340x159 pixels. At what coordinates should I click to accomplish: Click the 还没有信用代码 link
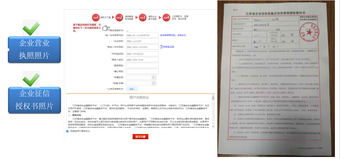point(173,35)
